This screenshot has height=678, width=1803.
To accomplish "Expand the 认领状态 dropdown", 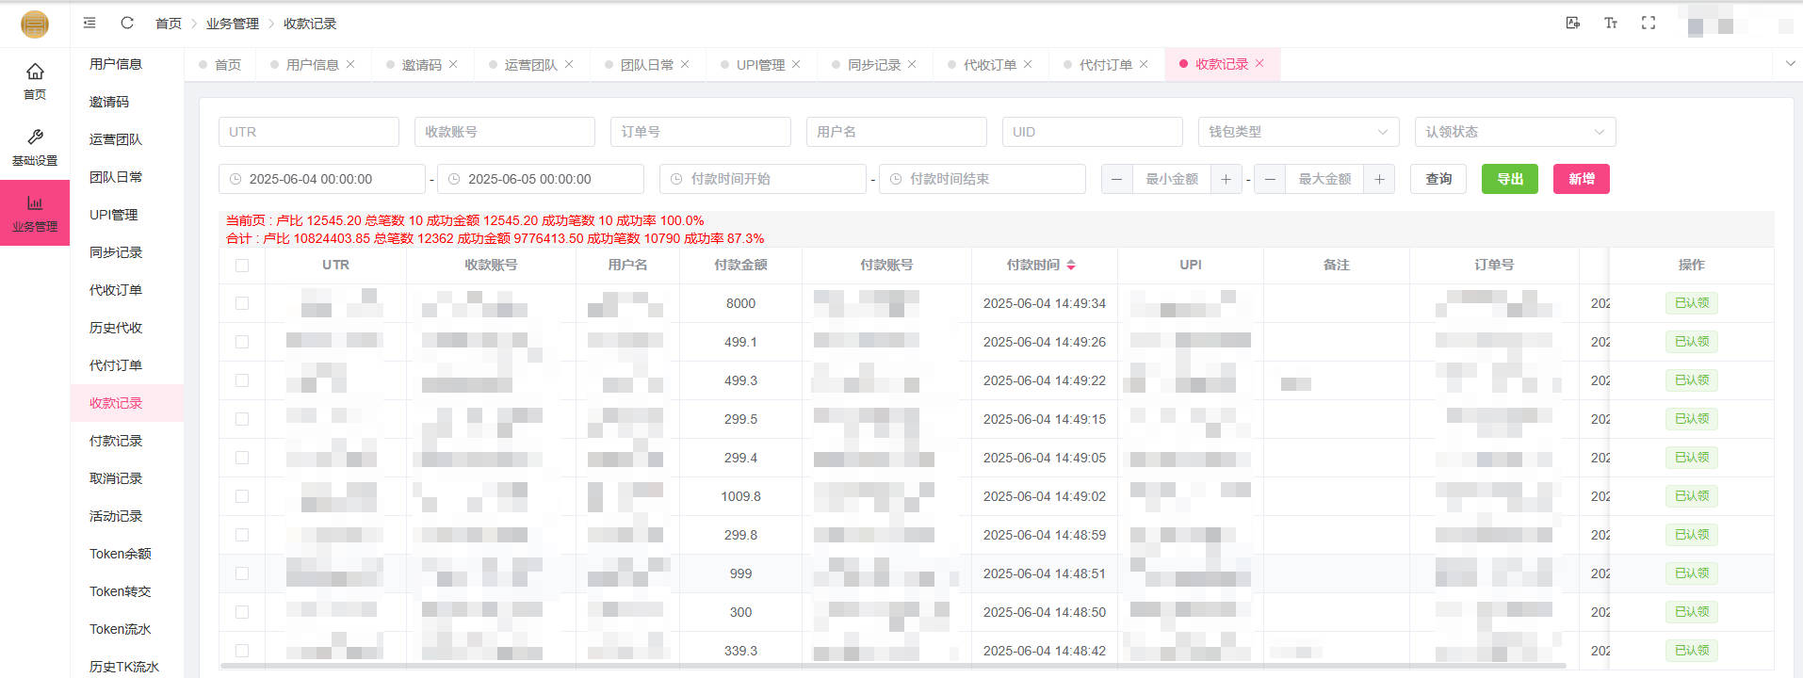I will tap(1514, 132).
